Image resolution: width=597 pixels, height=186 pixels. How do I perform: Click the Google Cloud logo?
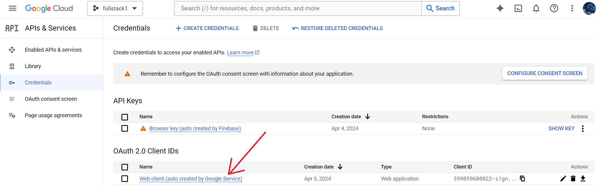(x=49, y=8)
